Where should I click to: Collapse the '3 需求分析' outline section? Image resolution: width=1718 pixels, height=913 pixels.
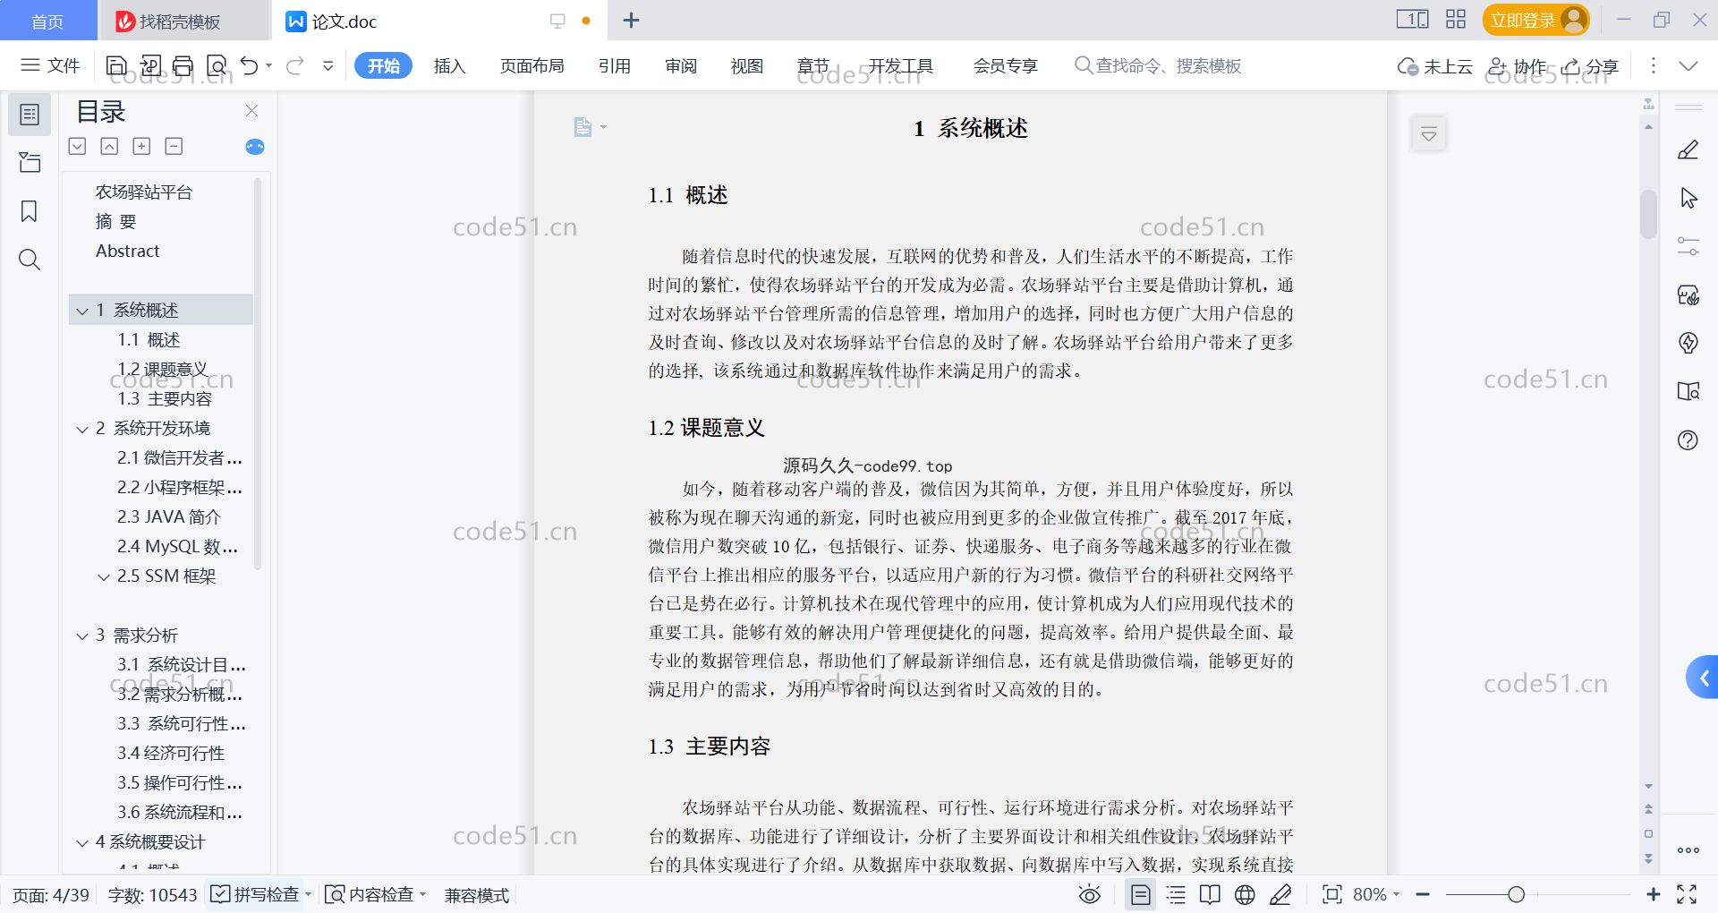[82, 636]
